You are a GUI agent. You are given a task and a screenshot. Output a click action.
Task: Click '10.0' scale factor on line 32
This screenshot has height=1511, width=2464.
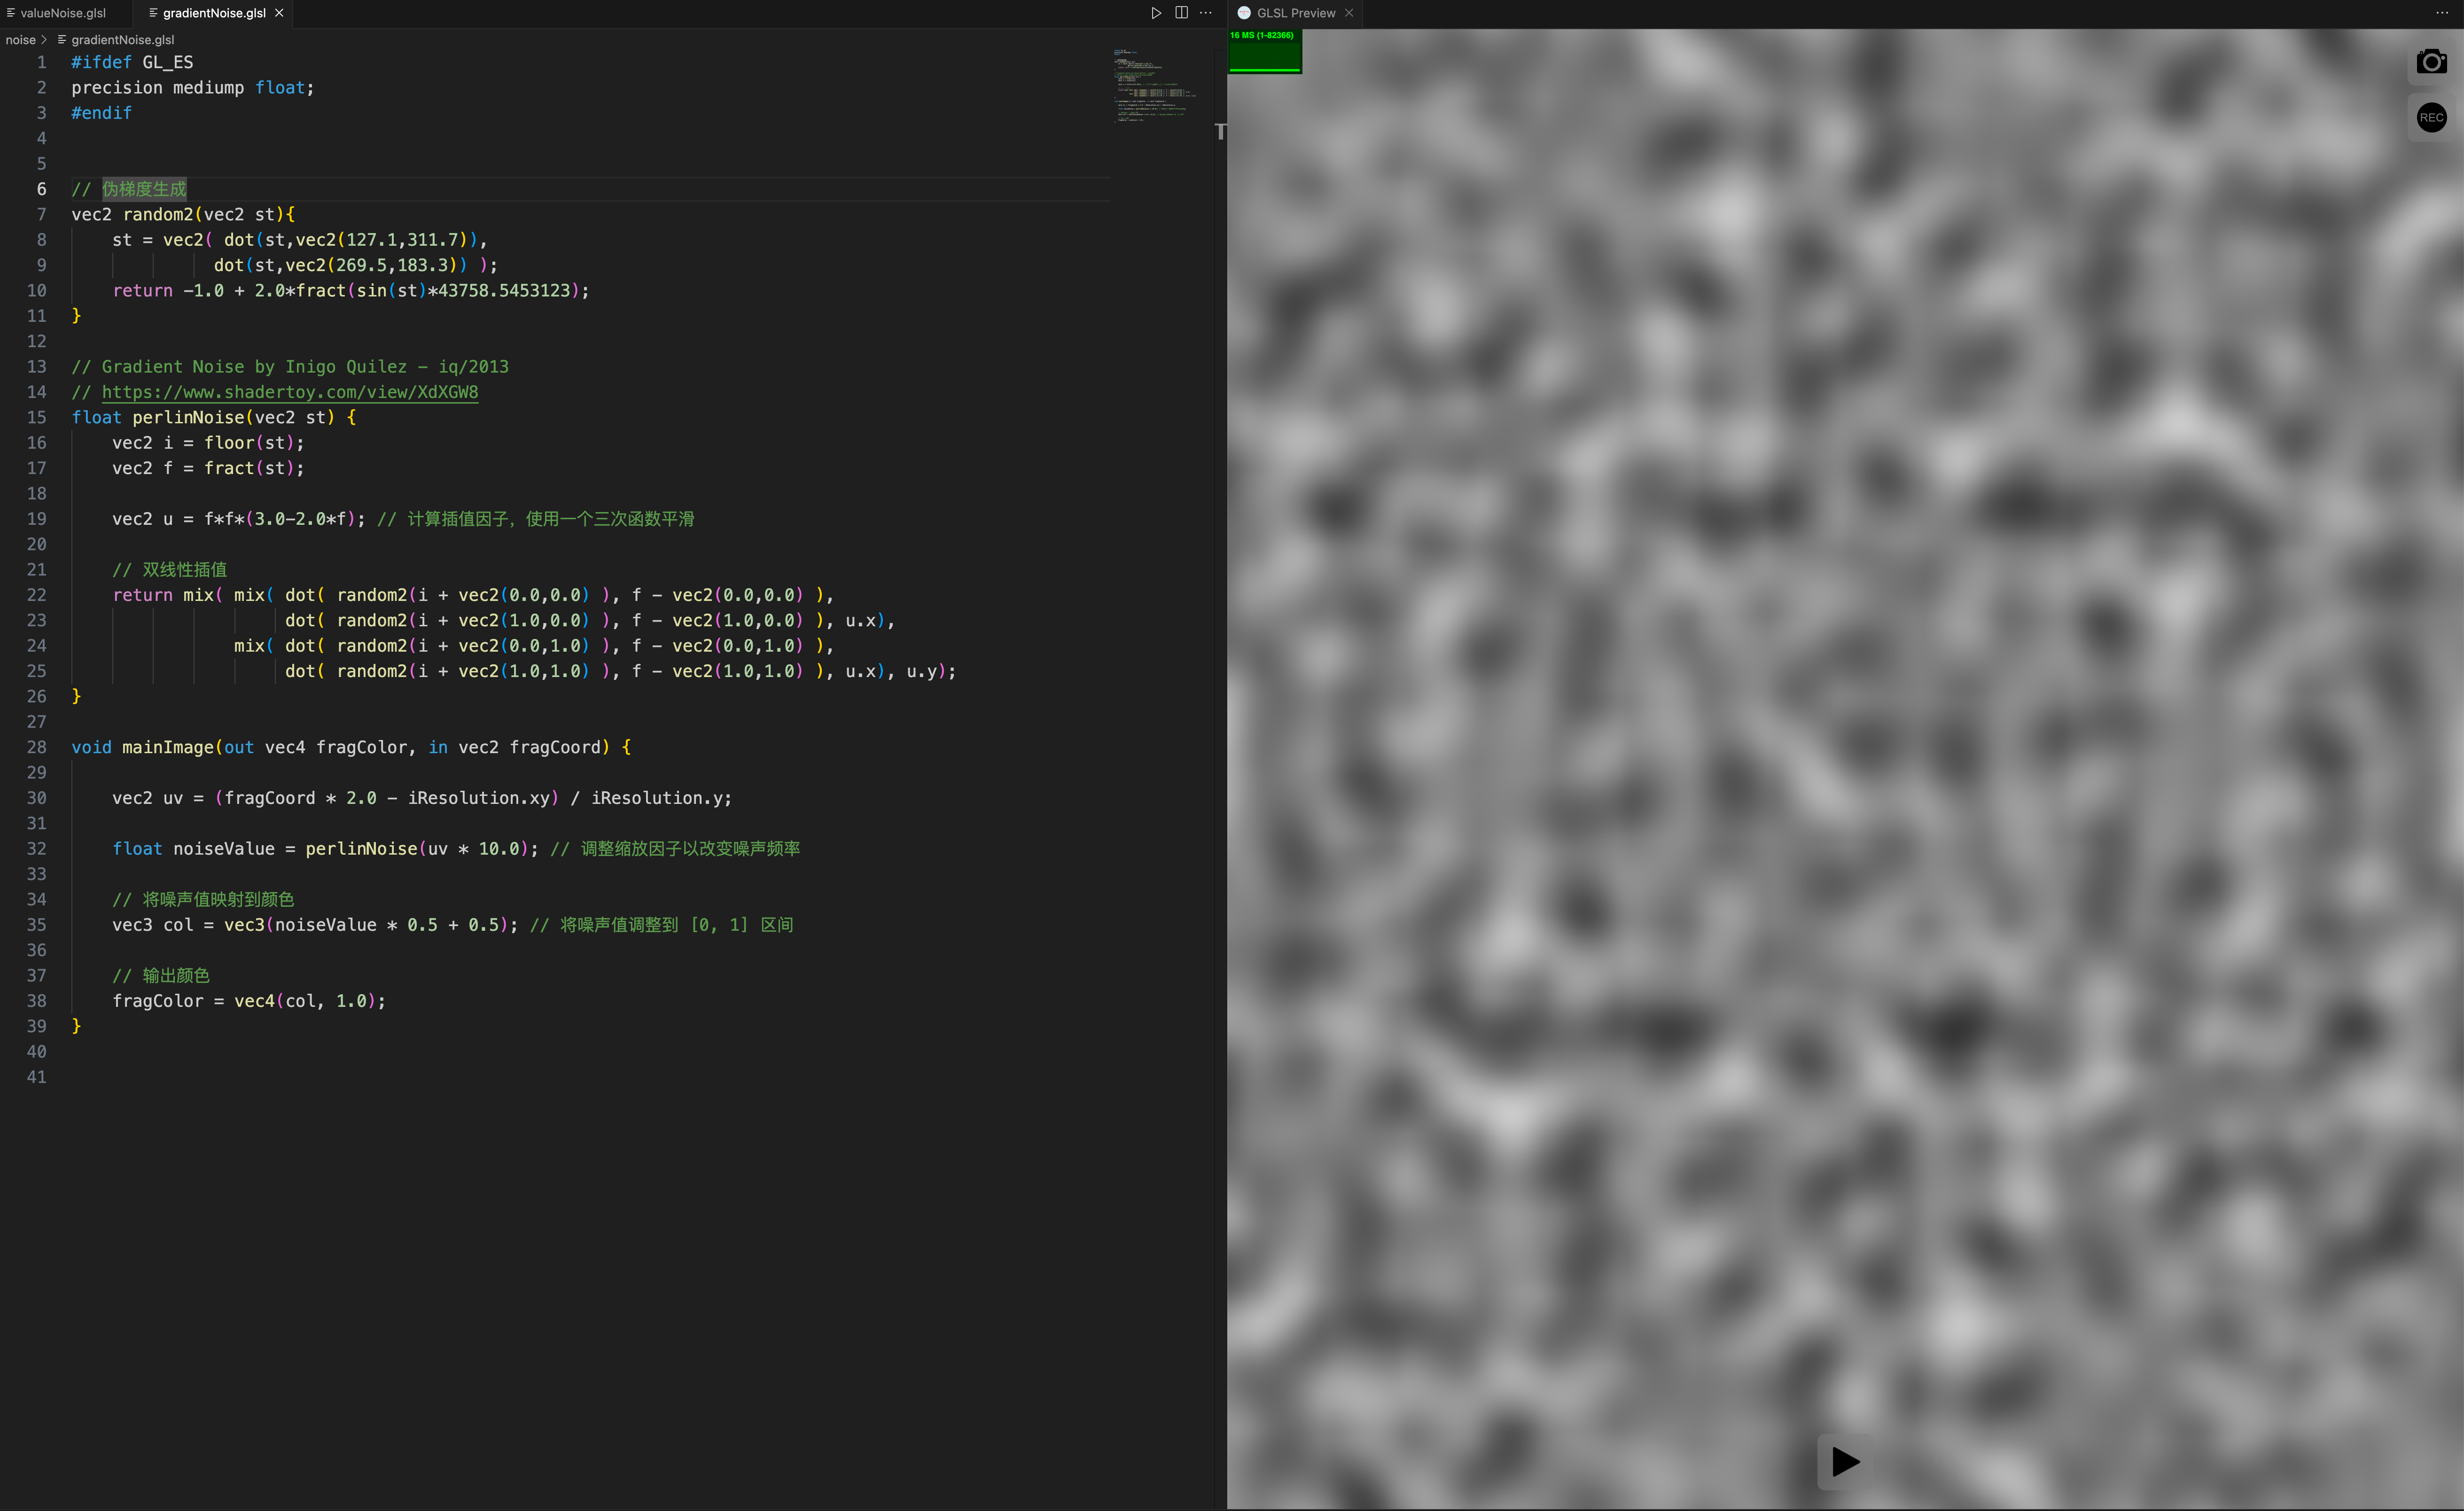tap(498, 848)
